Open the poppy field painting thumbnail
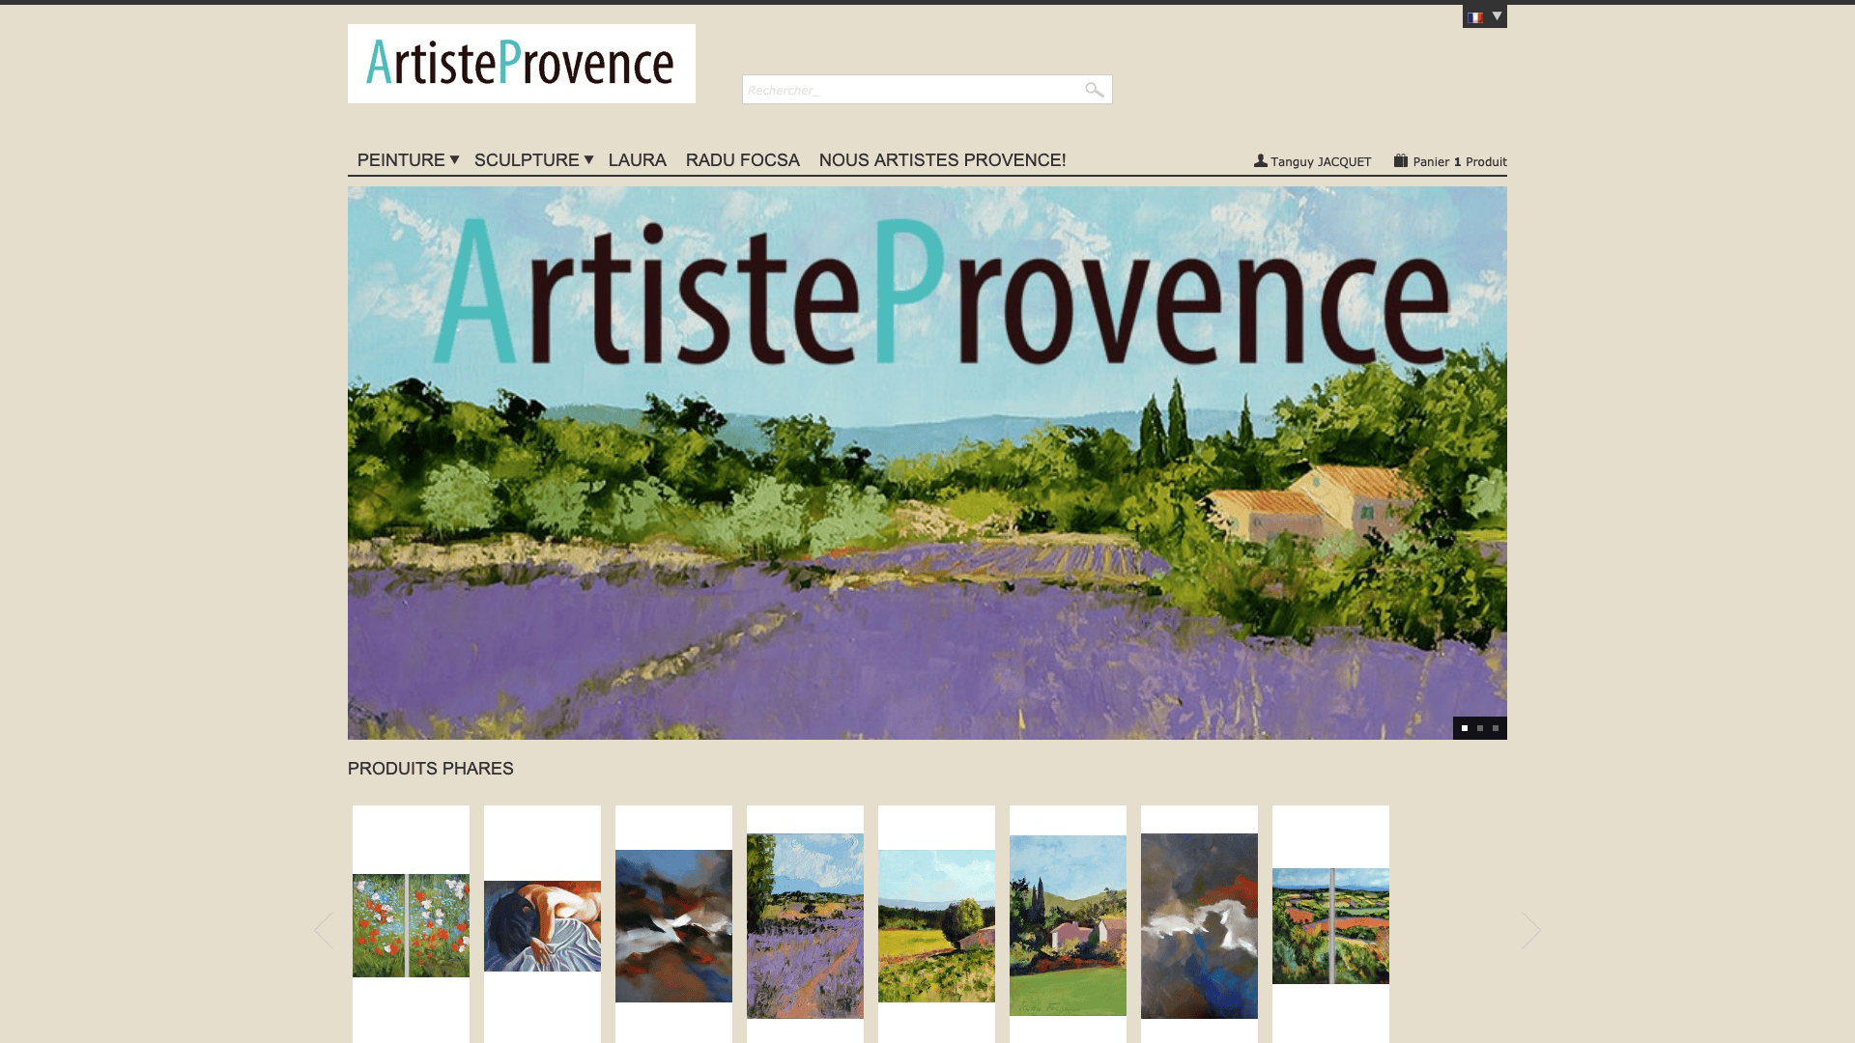Viewport: 1855px width, 1043px height. 411,925
